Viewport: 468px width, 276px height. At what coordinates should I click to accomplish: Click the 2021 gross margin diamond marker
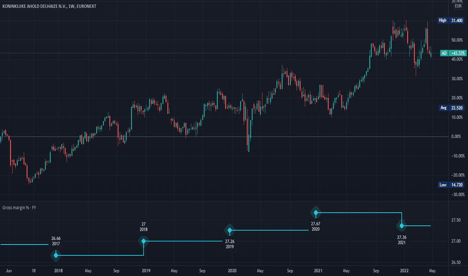(x=402, y=226)
